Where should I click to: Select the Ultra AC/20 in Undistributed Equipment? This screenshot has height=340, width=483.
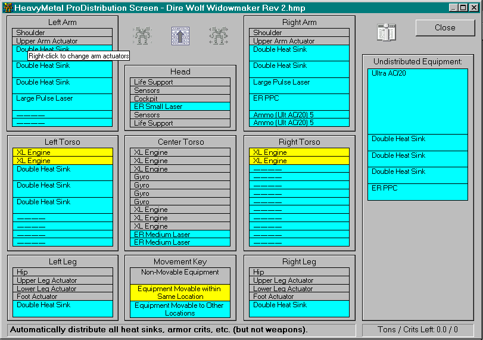[x=417, y=102]
